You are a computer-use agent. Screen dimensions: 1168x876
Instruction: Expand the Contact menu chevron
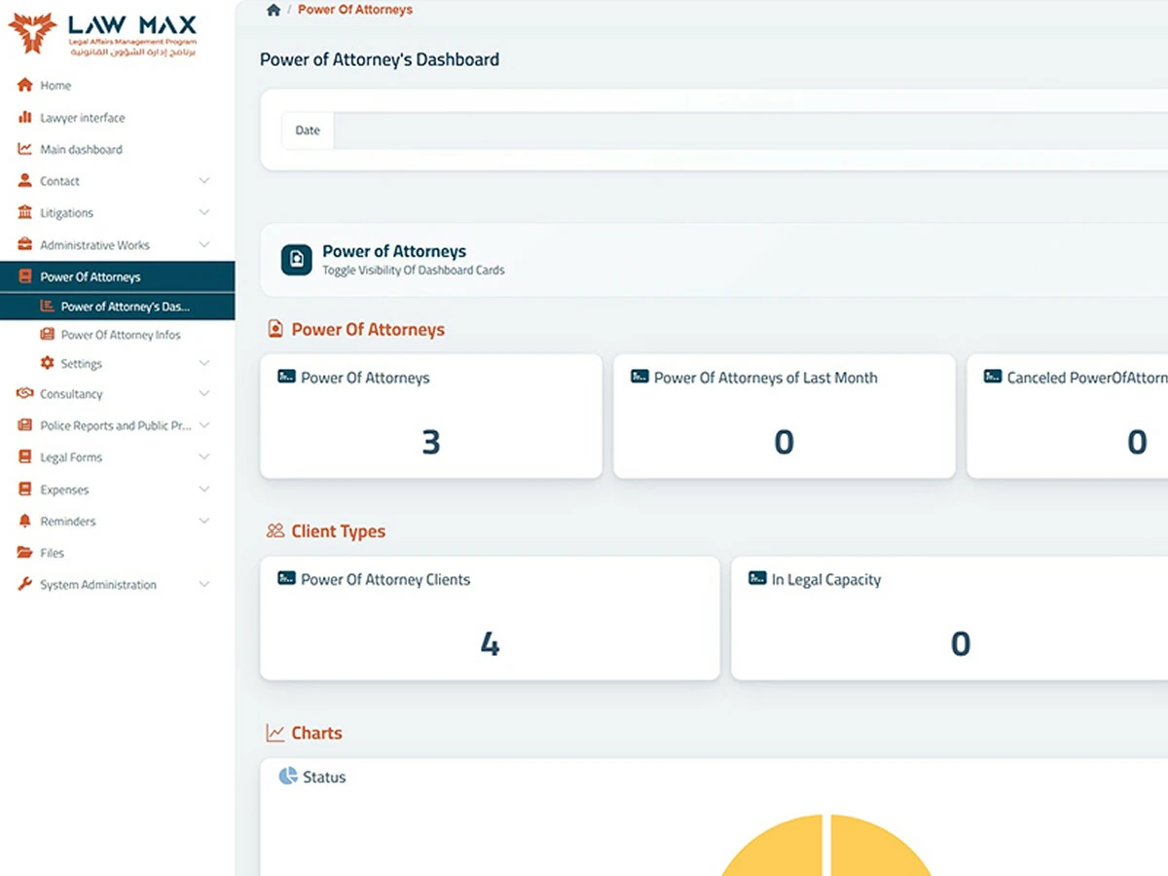204,181
